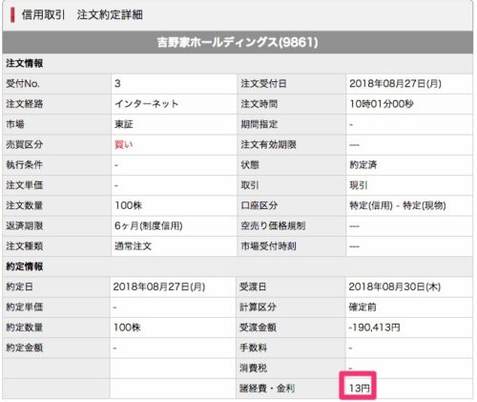Viewport: 477px width, 402px height.
Task: Click the 吉野家ホールディングス(9861) header bar
Action: pyautogui.click(x=238, y=42)
